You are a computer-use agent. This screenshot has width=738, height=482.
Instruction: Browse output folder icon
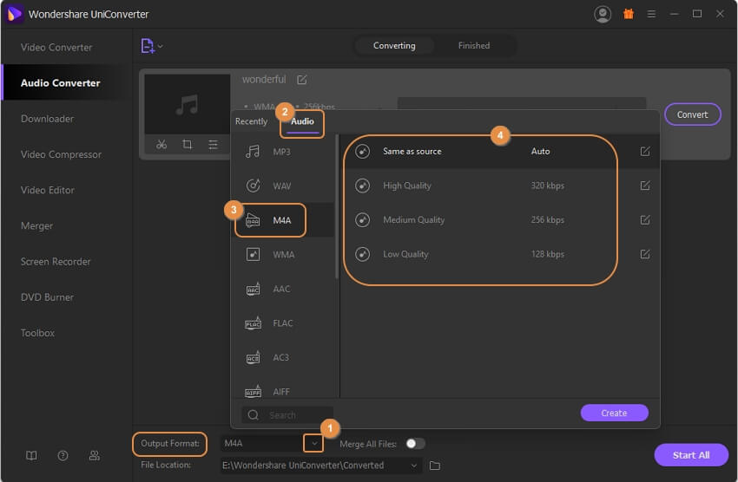click(x=435, y=466)
